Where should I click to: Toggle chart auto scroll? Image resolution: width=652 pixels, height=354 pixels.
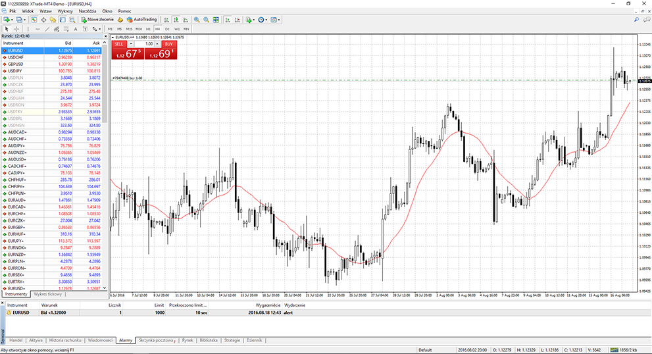pyautogui.click(x=228, y=20)
